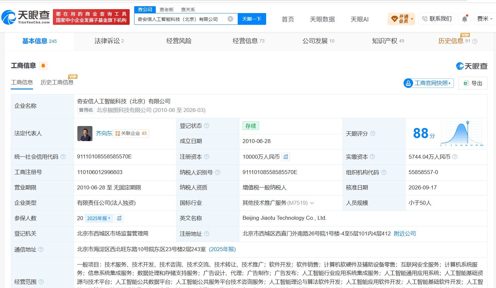Open the 历史信息 VIP tab
Screen dimensions: 496x288
(x=454, y=41)
